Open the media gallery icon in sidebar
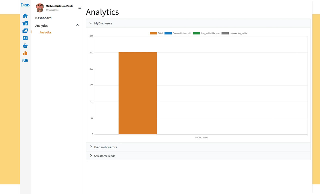320x194 pixels. pyautogui.click(x=25, y=31)
